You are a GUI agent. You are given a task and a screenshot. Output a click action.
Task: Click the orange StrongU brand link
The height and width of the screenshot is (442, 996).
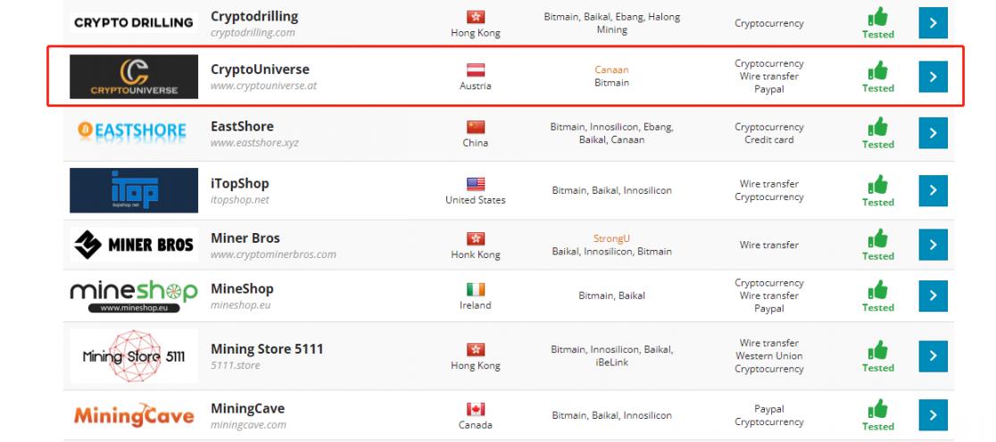(611, 238)
